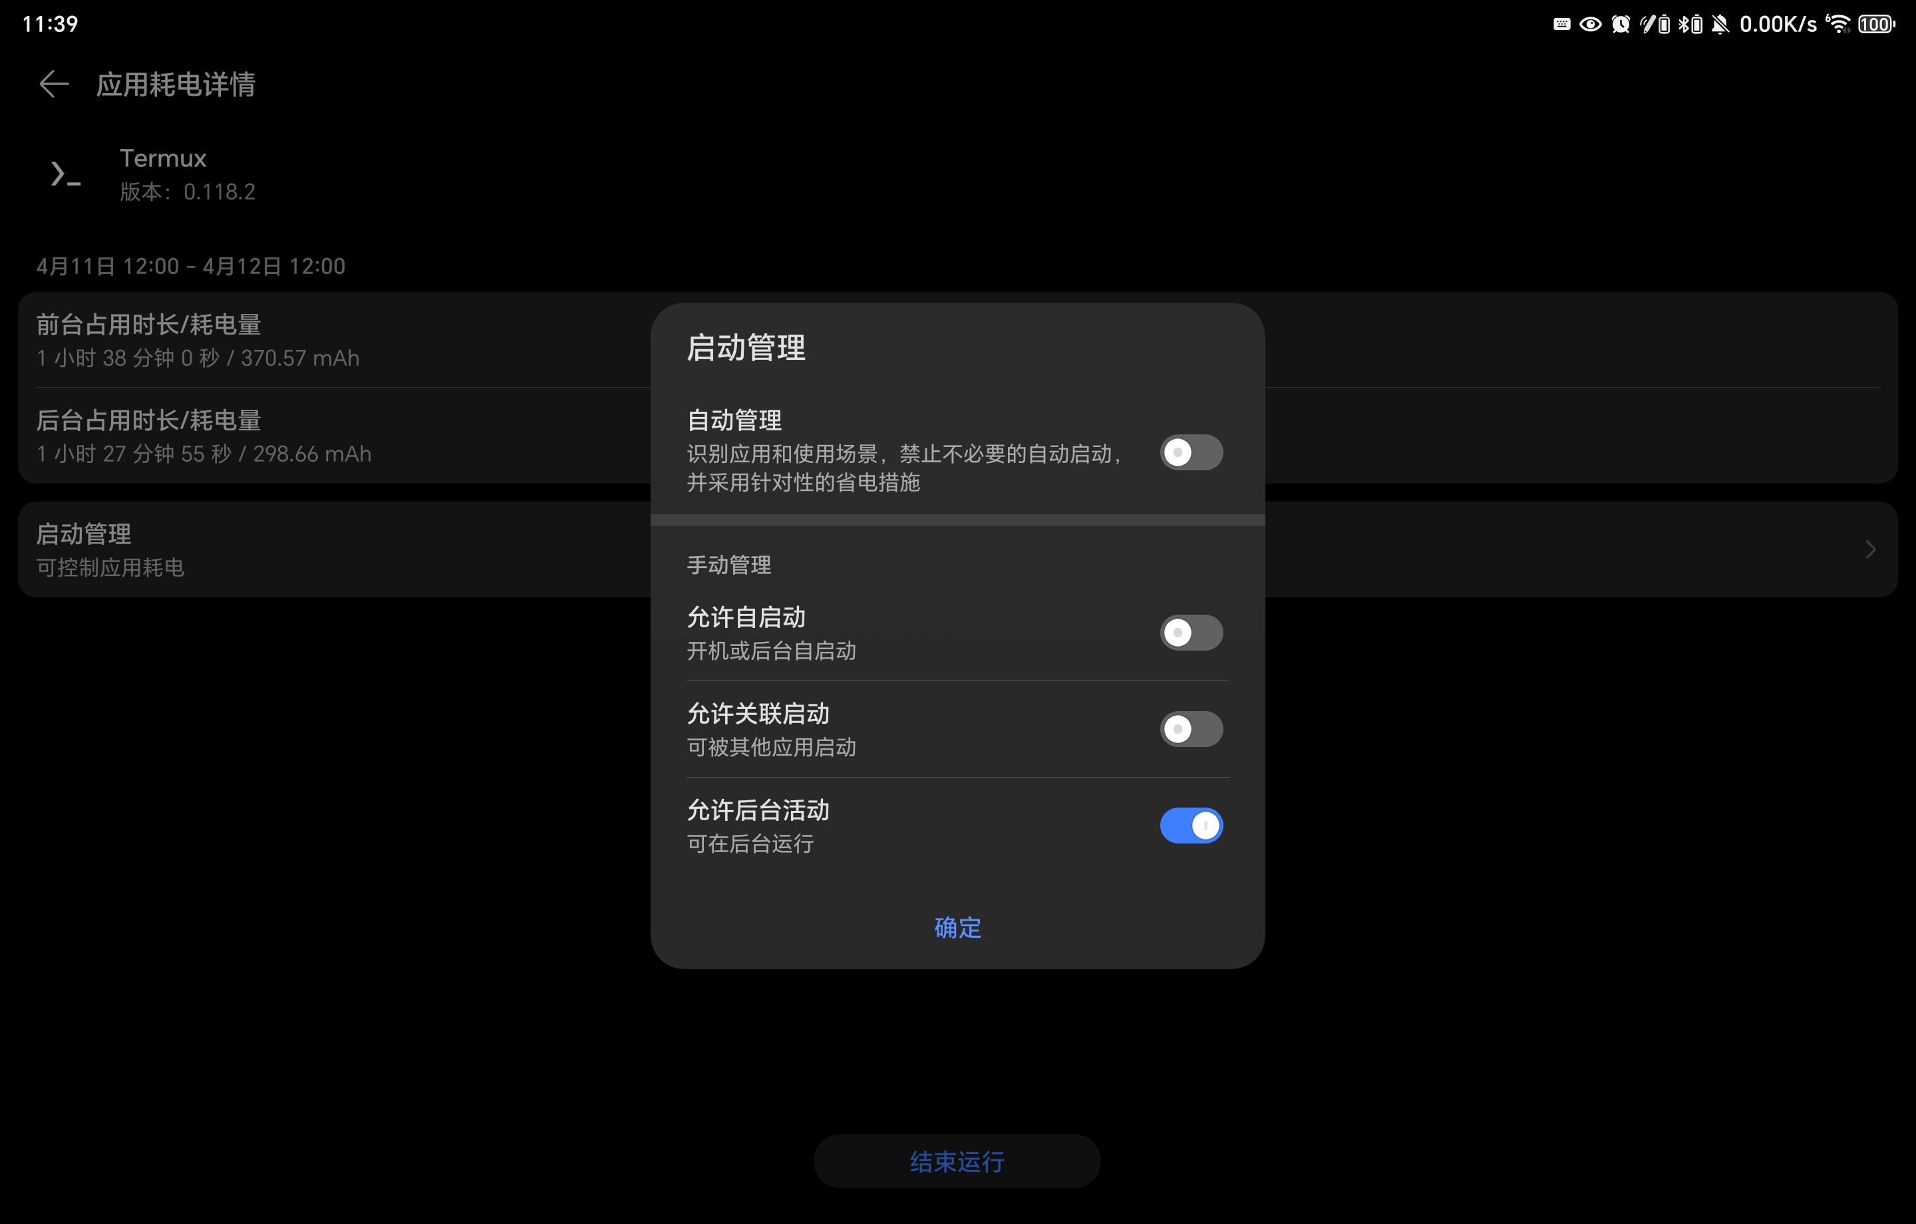Click the stylus battery status icon
Screen dimensions: 1916x1224
click(x=1655, y=25)
